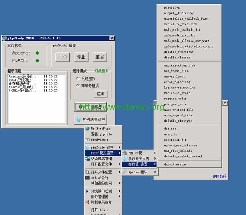This screenshot has width=246, height=215.
Task: Close the background window behind the parameter list
Action: [225, 103]
